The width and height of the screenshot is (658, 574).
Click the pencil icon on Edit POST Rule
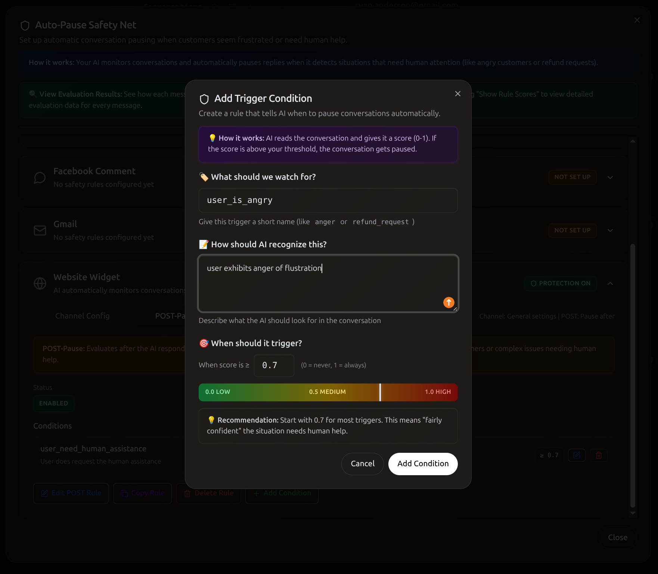44,493
